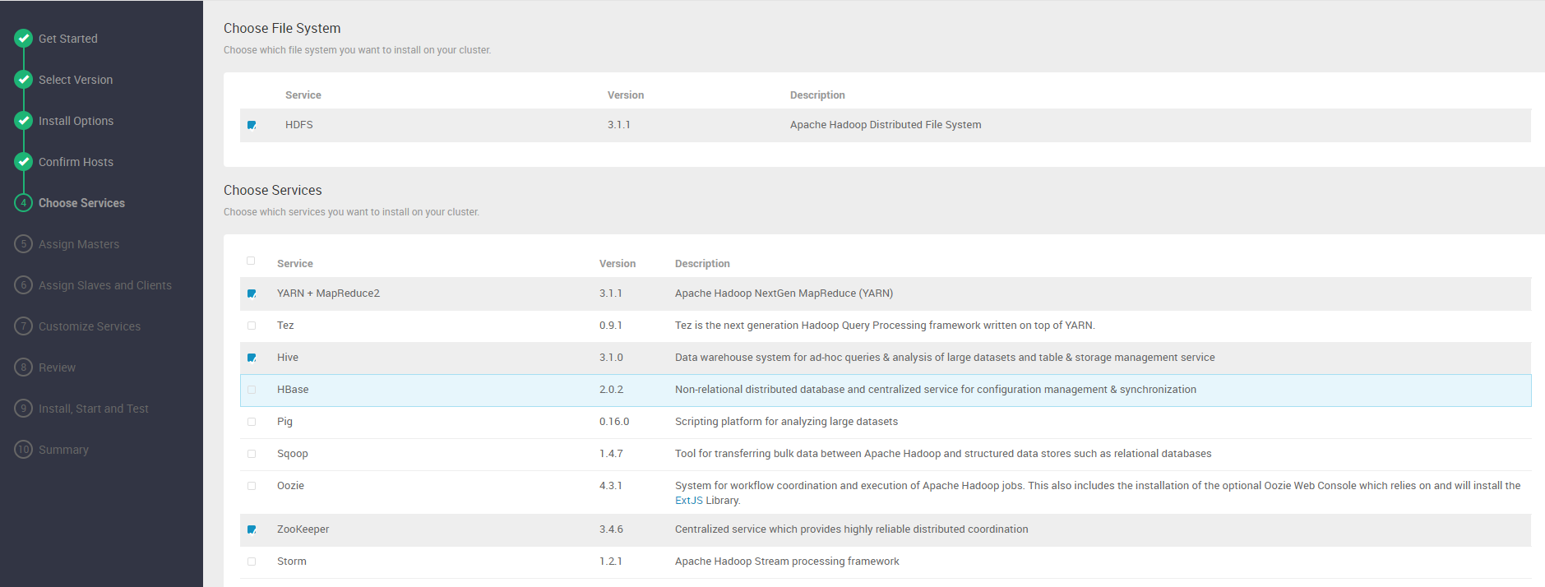Click the Confirm Hosts step checkmark icon
The width and height of the screenshot is (1545, 587).
[24, 161]
